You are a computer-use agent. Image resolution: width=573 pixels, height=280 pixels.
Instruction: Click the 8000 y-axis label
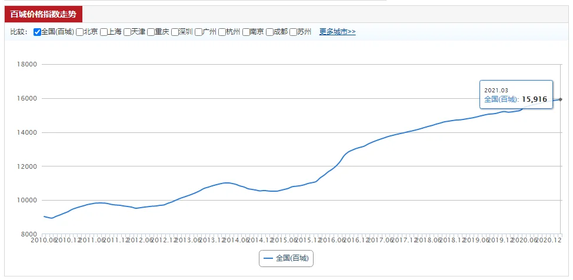point(29,234)
